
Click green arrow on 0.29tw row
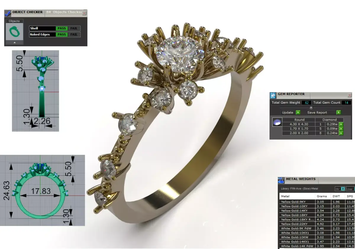click(341, 124)
